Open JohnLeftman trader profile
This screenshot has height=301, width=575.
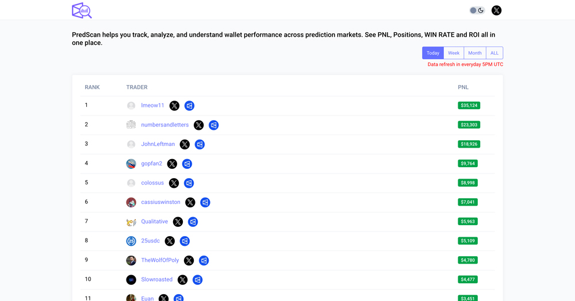coord(158,144)
